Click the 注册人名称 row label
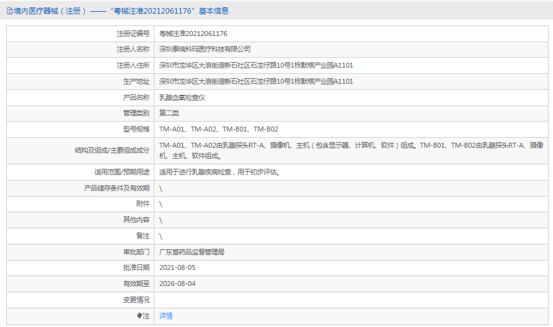553x327 pixels. coord(133,49)
